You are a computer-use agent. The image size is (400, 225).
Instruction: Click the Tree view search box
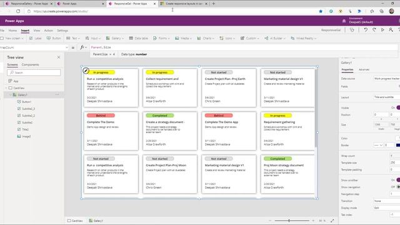34,72
